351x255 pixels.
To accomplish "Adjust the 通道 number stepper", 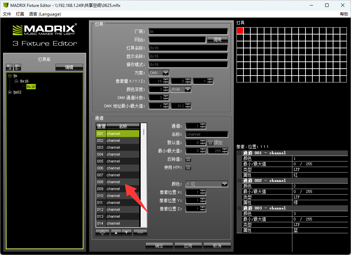I will coord(203,126).
